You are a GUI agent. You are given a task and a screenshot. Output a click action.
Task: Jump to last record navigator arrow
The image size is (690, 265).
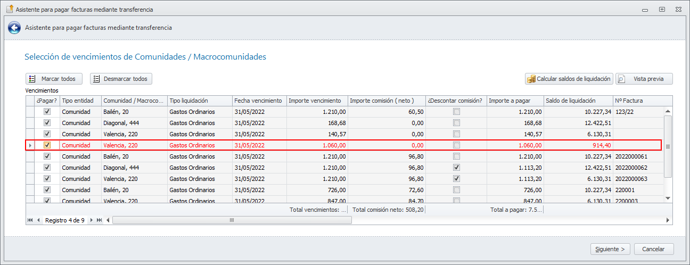coord(99,220)
